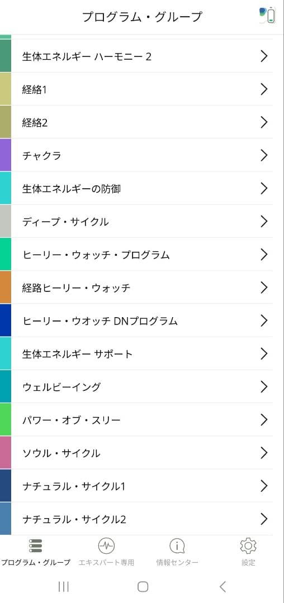
Task: Tap the Android back arrow
Action: point(223,586)
